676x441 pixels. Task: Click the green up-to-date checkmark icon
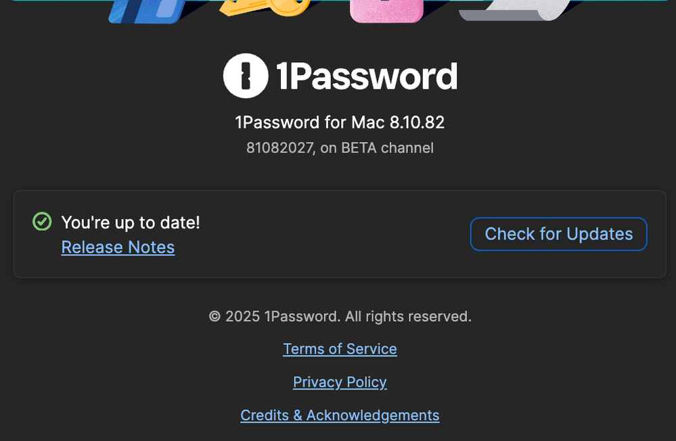(42, 221)
